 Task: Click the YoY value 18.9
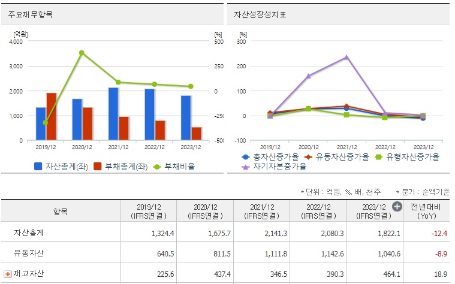click(x=441, y=274)
